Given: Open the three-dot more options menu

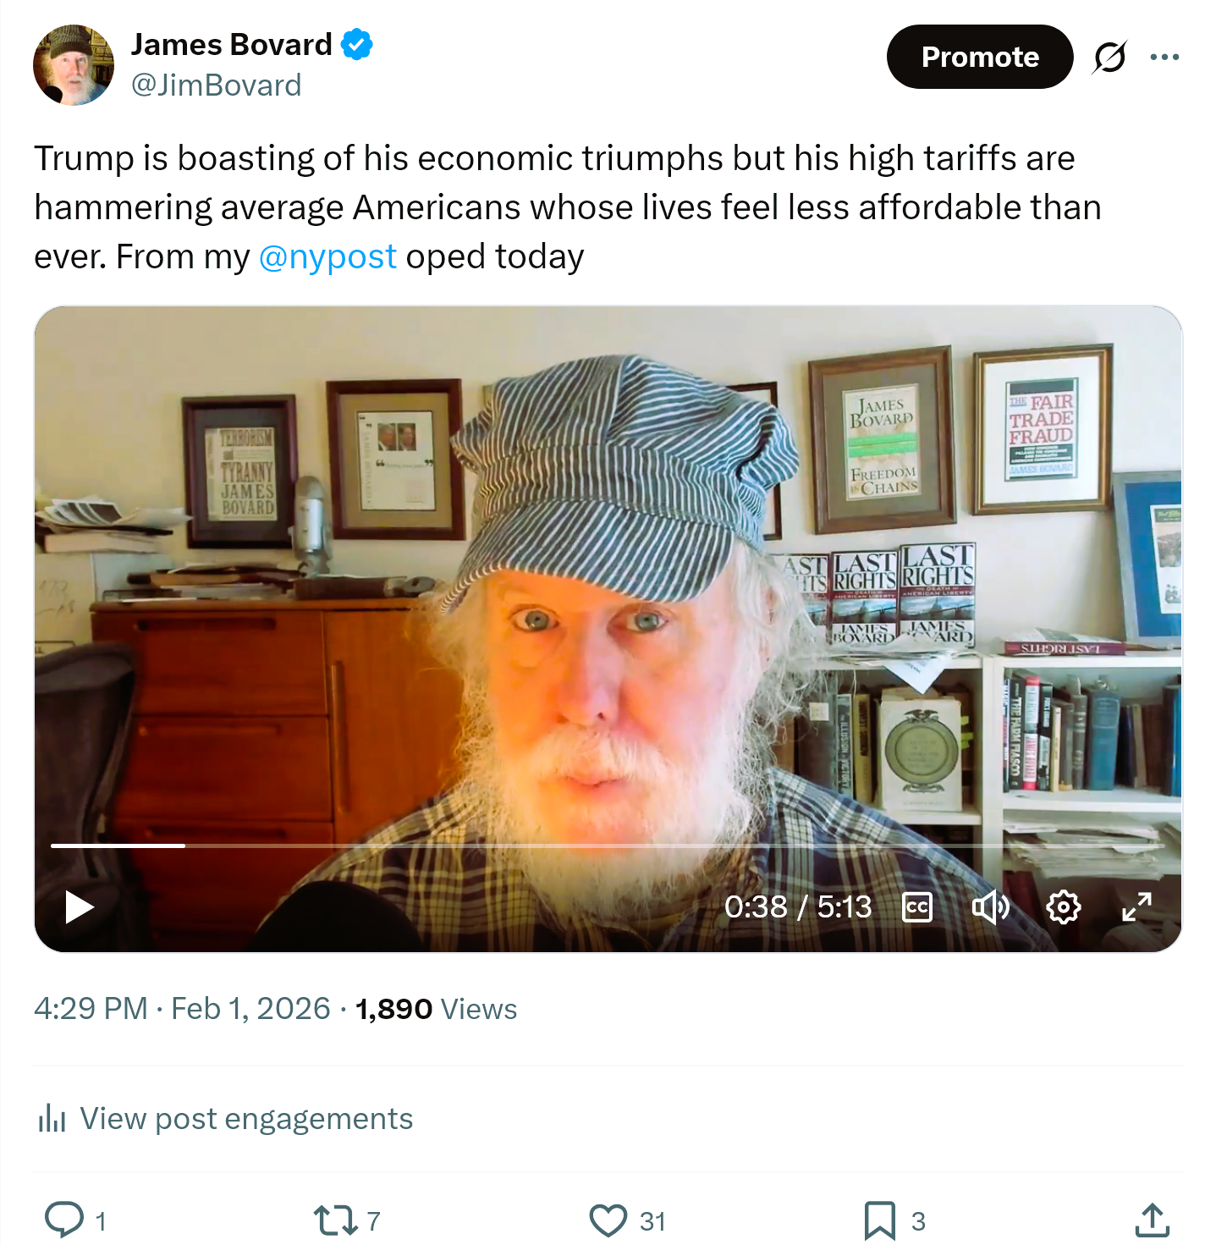Looking at the screenshot, I should point(1164,57).
